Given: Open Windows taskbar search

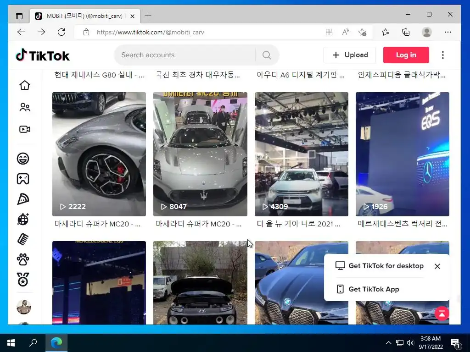Looking at the screenshot, I should [x=33, y=343].
